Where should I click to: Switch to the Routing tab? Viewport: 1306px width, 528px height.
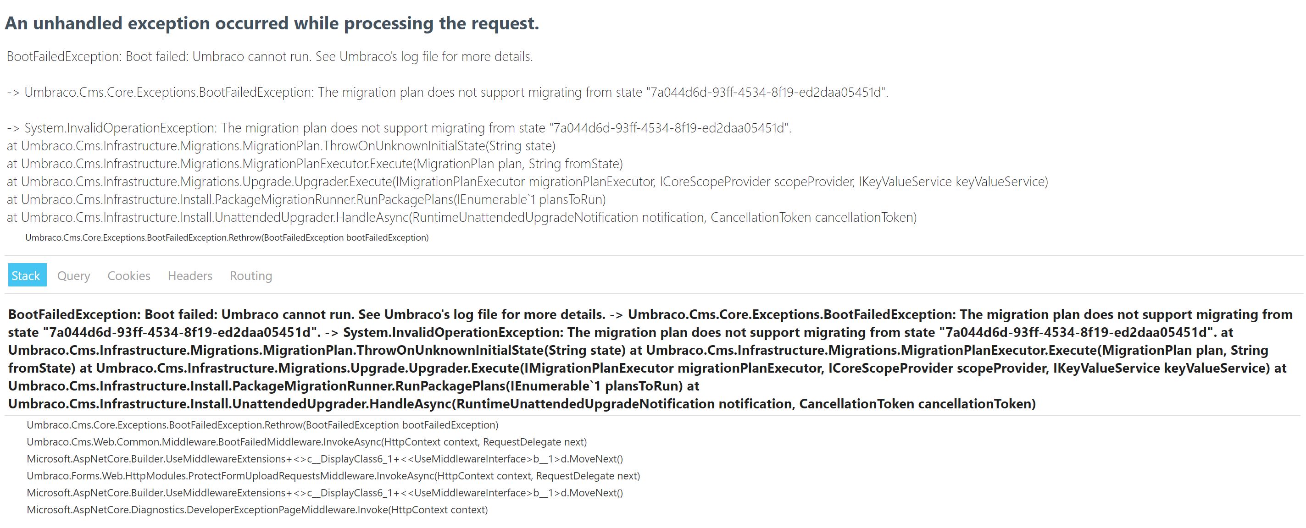pos(251,275)
